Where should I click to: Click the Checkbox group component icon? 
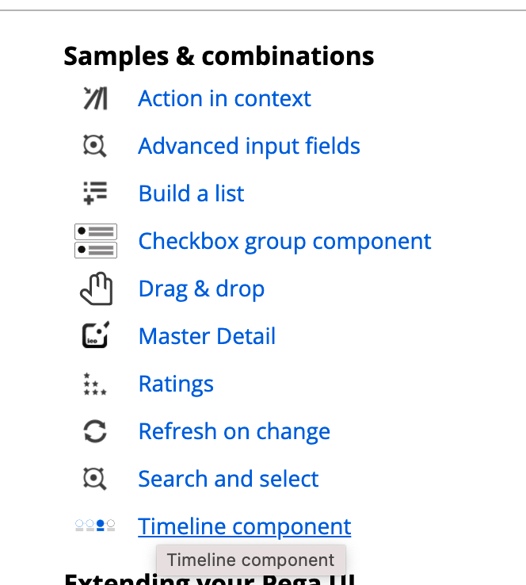tap(95, 241)
